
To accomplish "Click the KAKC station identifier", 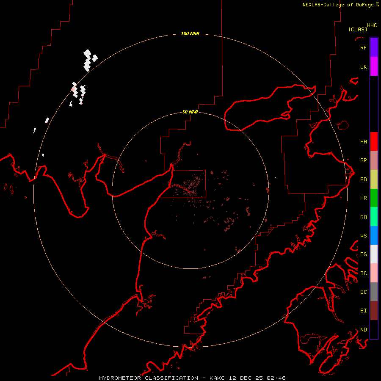I will (x=217, y=378).
